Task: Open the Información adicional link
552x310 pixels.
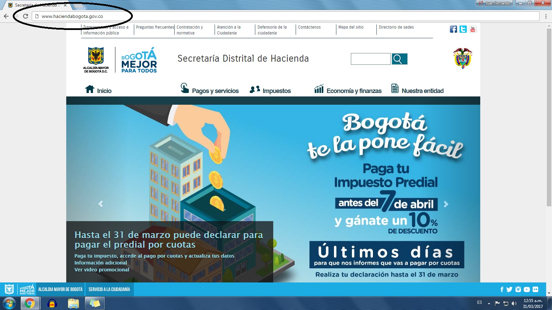Action: 101,263
